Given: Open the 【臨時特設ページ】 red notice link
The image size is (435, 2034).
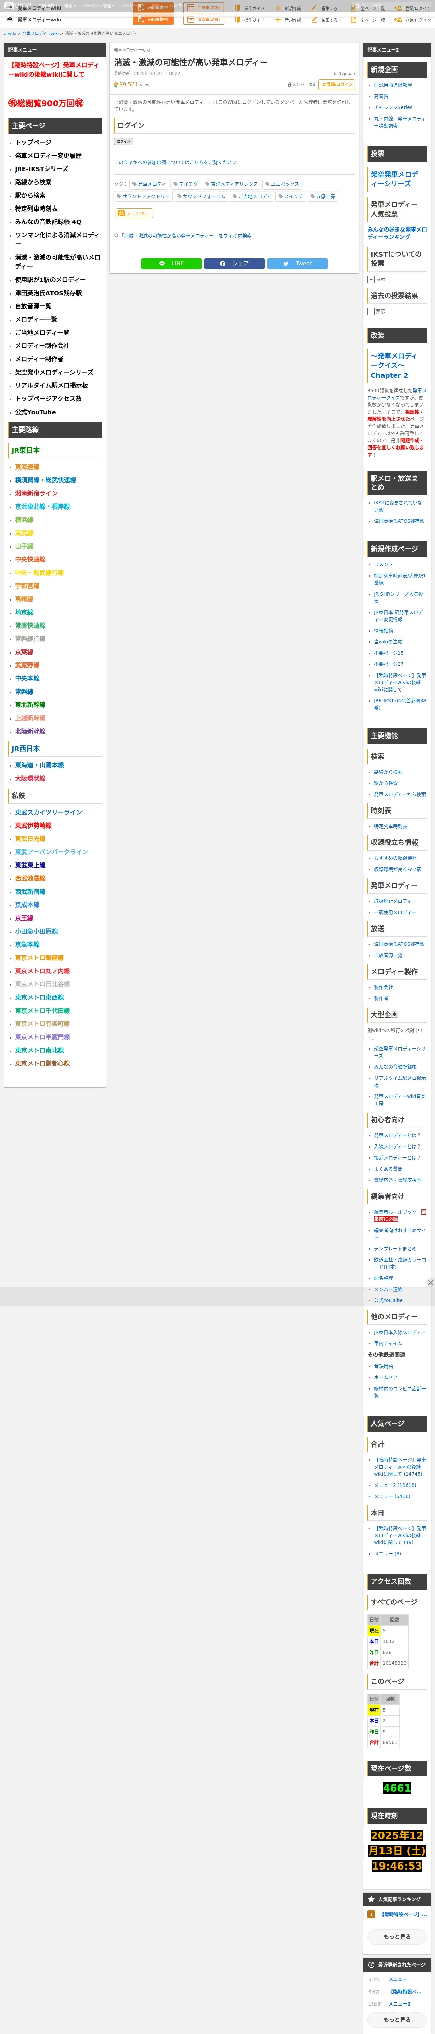Looking at the screenshot, I should [x=53, y=69].
